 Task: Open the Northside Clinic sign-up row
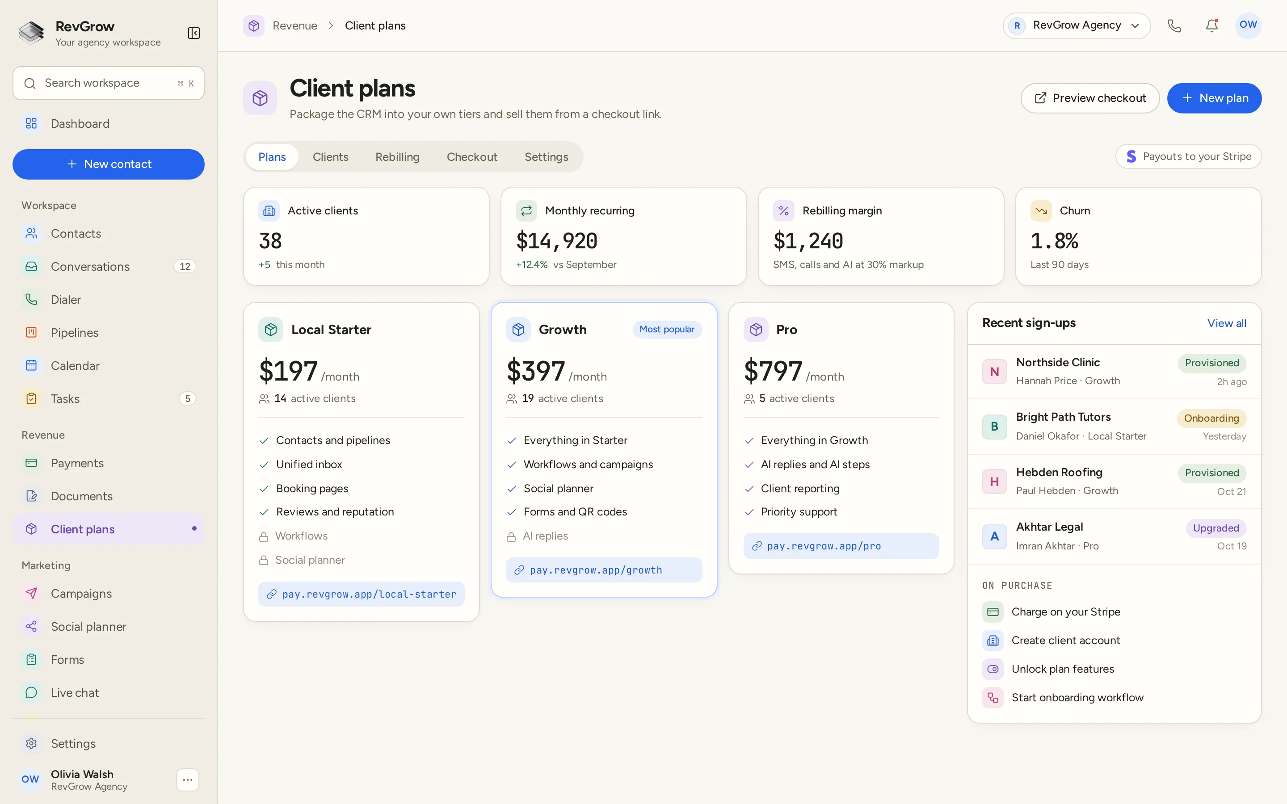[x=1114, y=372]
